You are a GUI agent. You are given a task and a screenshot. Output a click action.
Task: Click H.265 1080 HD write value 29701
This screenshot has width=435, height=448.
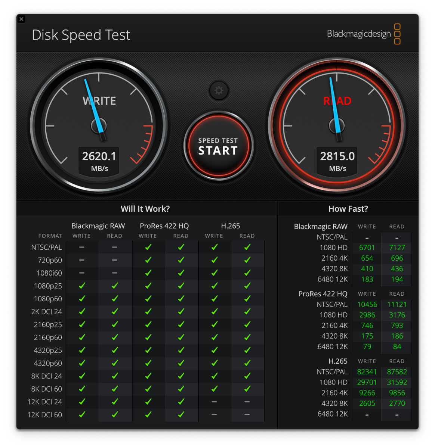367,382
